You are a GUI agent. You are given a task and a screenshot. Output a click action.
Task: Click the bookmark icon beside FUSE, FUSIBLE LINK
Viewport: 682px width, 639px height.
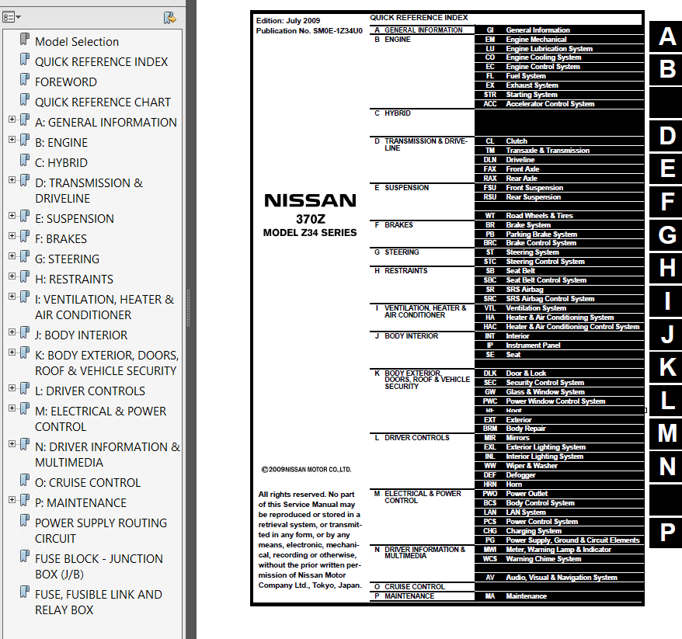coord(25,592)
